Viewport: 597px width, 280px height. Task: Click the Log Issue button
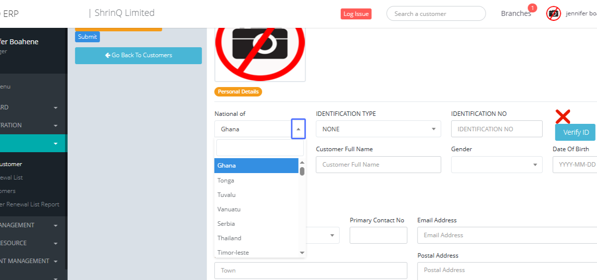pos(356,14)
